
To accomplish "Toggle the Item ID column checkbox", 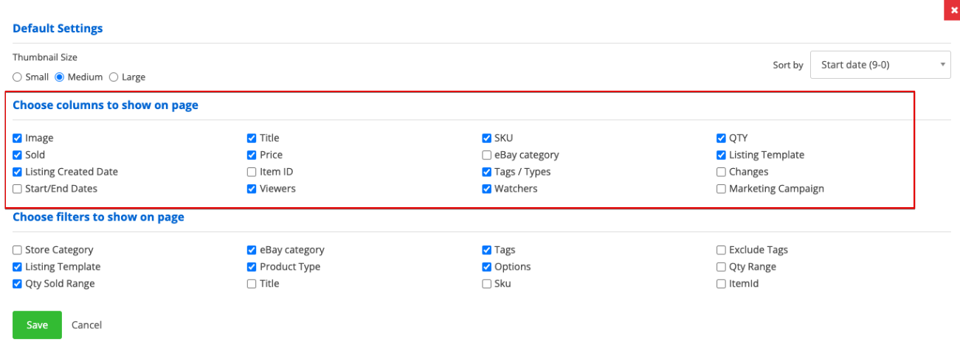I will (252, 172).
